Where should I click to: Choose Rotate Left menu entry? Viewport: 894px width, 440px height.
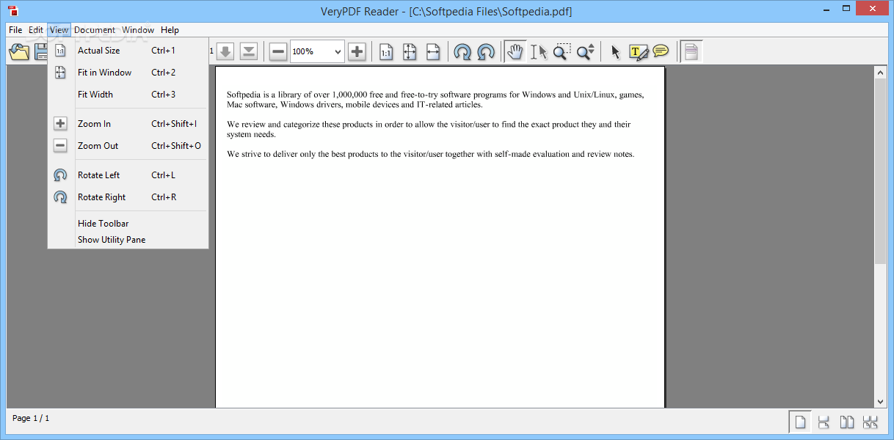point(128,175)
